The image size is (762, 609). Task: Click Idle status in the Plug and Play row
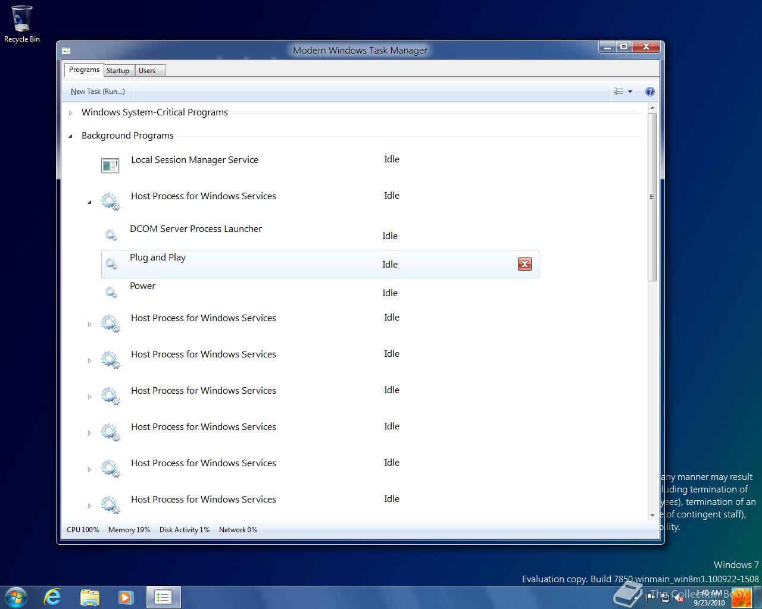click(x=390, y=265)
